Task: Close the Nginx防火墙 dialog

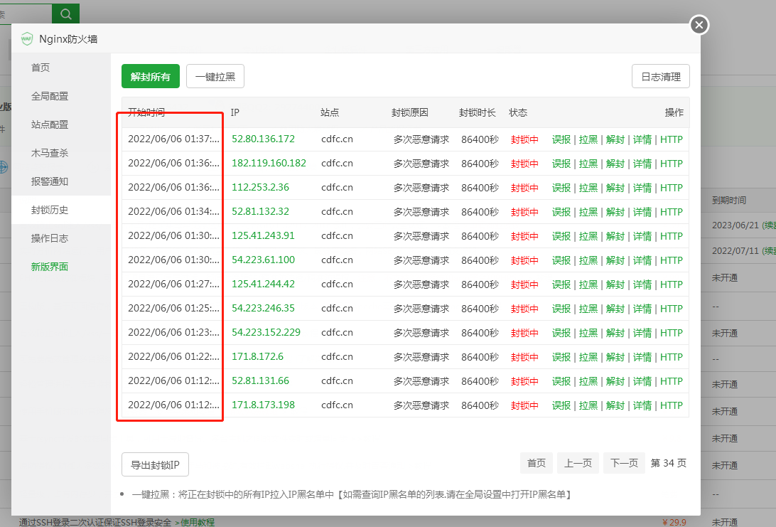Action: [699, 25]
